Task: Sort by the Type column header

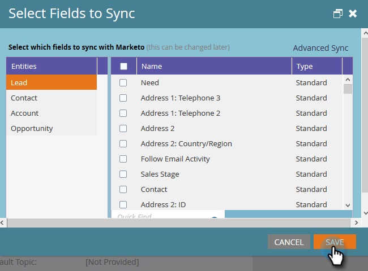Action: tap(316, 67)
